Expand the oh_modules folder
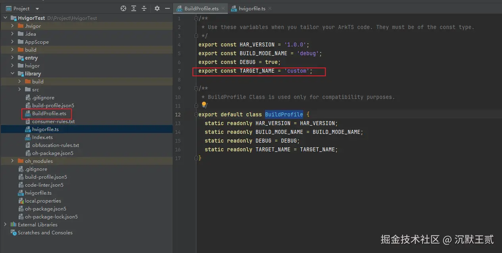Image resolution: width=502 pixels, height=253 pixels. click(x=12, y=161)
